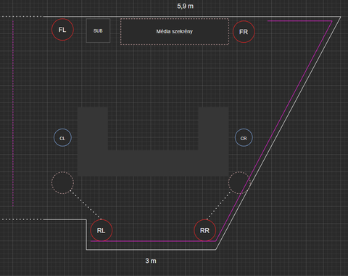Select dotted placeholder circle above RR

[x=239, y=183]
